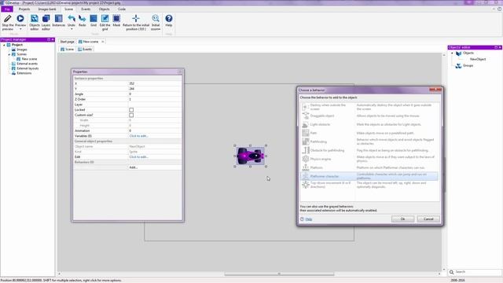Switch to the Events sub-tab of the scene

pos(85,50)
